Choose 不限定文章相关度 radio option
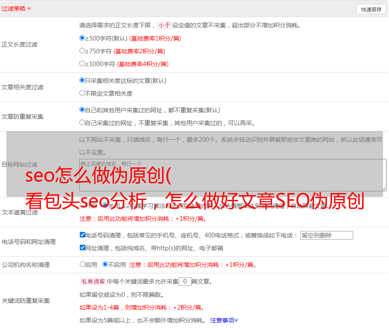Viewport: 389px width, 328px height. coord(82,93)
